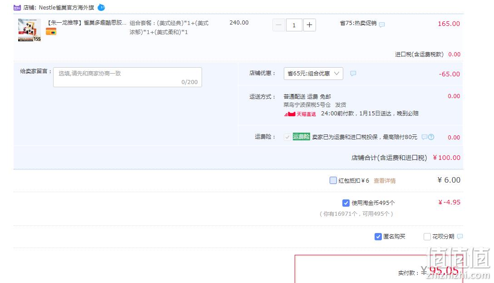This screenshot has height=283, width=494.
Task: Open the Nestle coffee product thumbnail
Action: pos(30,30)
